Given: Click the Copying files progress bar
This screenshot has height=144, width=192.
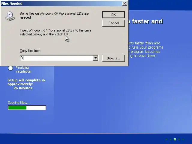Looking at the screenshot, I should [27, 108].
